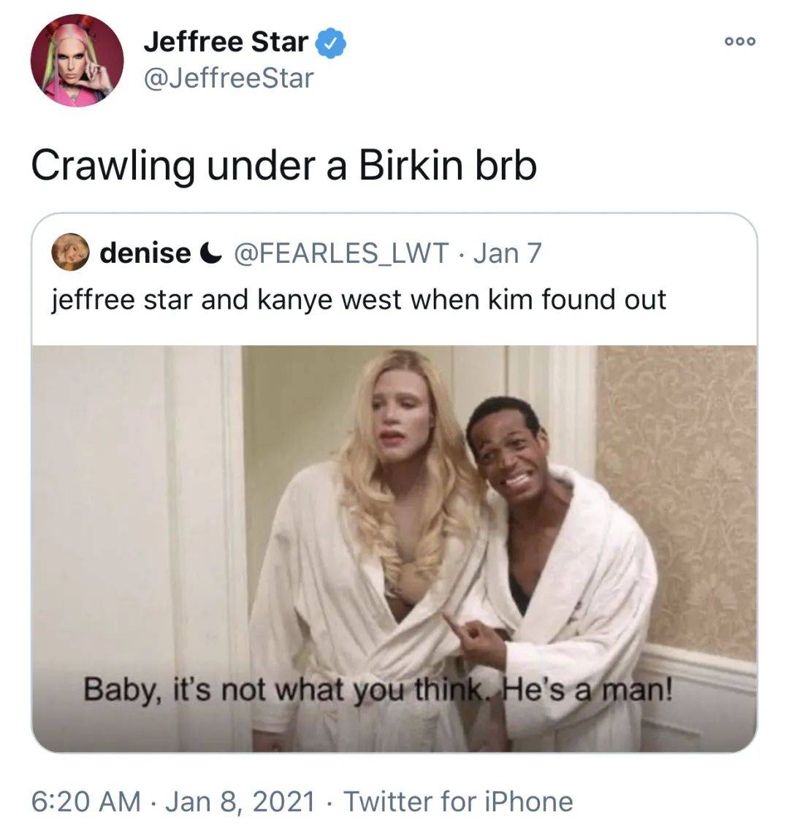789x838 pixels.
Task: Click the Twitter for iPhone source link
Action: click(x=458, y=802)
